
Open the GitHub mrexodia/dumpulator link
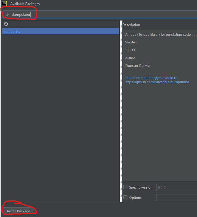pyautogui.click(x=157, y=82)
